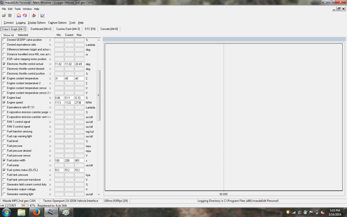
Task: Open Paint from the taskbar
Action: [x=66, y=212]
